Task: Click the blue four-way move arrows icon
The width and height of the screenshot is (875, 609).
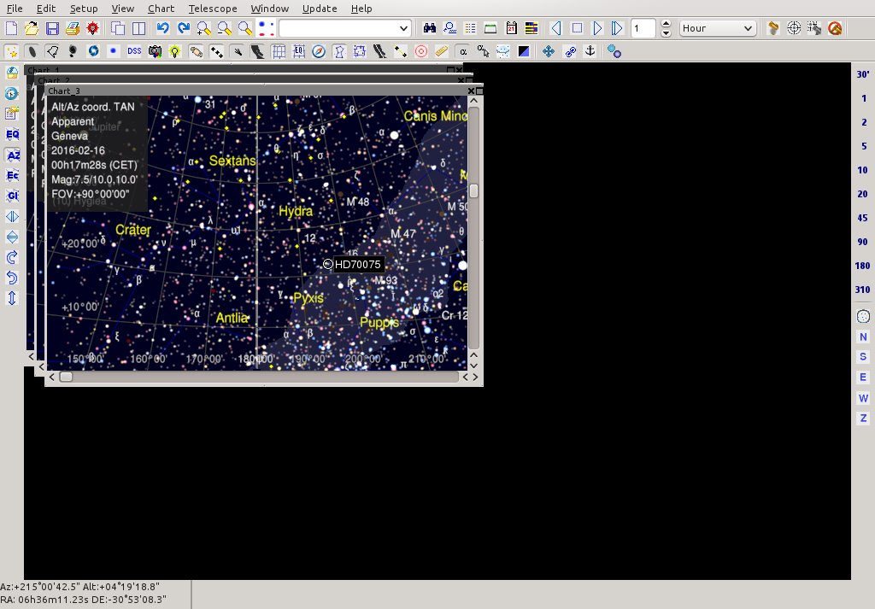Action: coord(549,51)
